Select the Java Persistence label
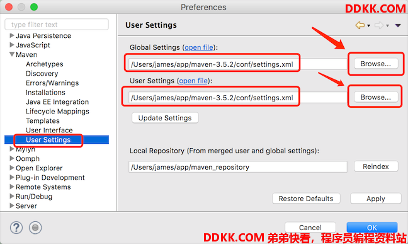 tap(43, 35)
